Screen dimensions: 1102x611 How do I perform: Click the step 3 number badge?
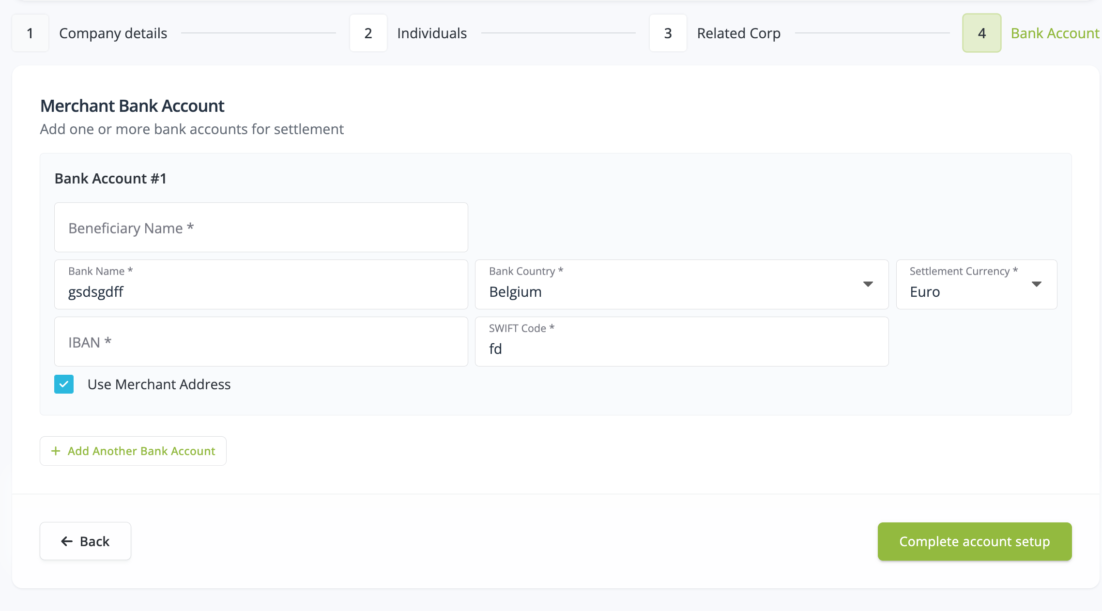point(668,33)
